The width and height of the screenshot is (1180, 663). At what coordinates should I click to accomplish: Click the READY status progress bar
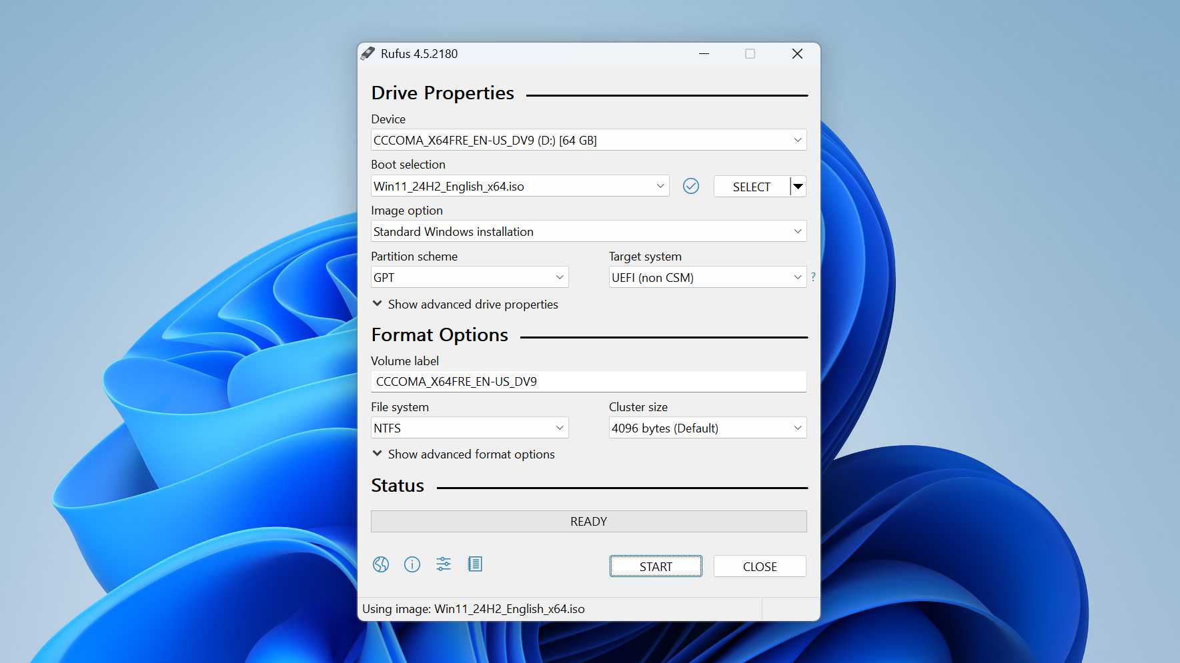point(588,521)
